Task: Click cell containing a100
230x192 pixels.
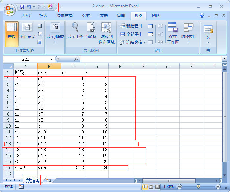Action: (25, 167)
